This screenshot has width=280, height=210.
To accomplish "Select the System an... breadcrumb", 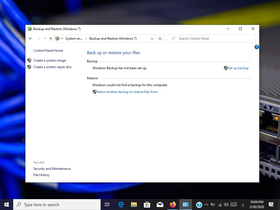I will click(x=74, y=38).
